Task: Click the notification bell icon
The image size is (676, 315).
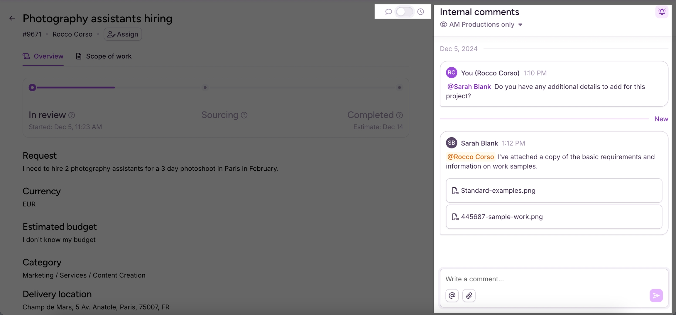Action: point(662,12)
